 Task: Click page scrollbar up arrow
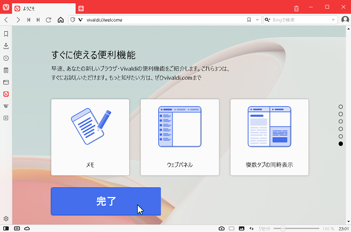(348, 29)
